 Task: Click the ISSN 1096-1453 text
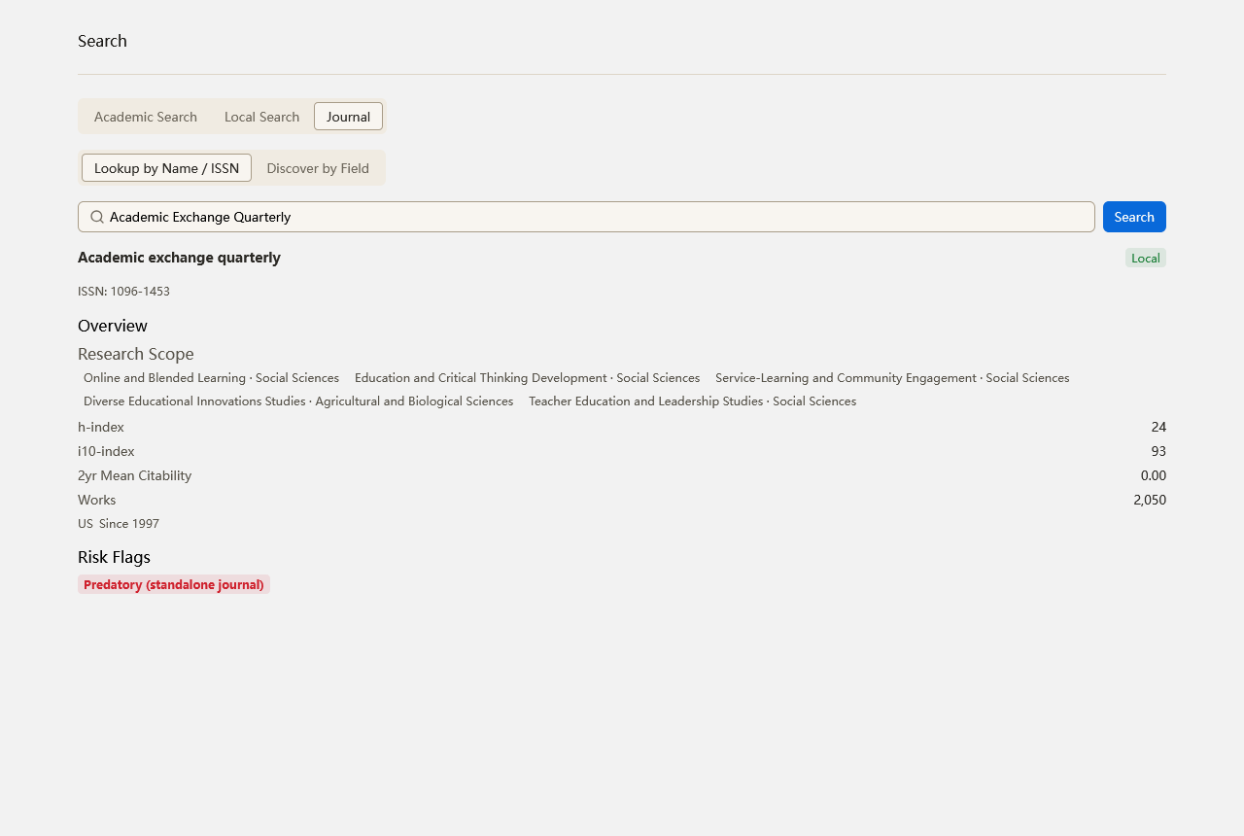point(123,291)
